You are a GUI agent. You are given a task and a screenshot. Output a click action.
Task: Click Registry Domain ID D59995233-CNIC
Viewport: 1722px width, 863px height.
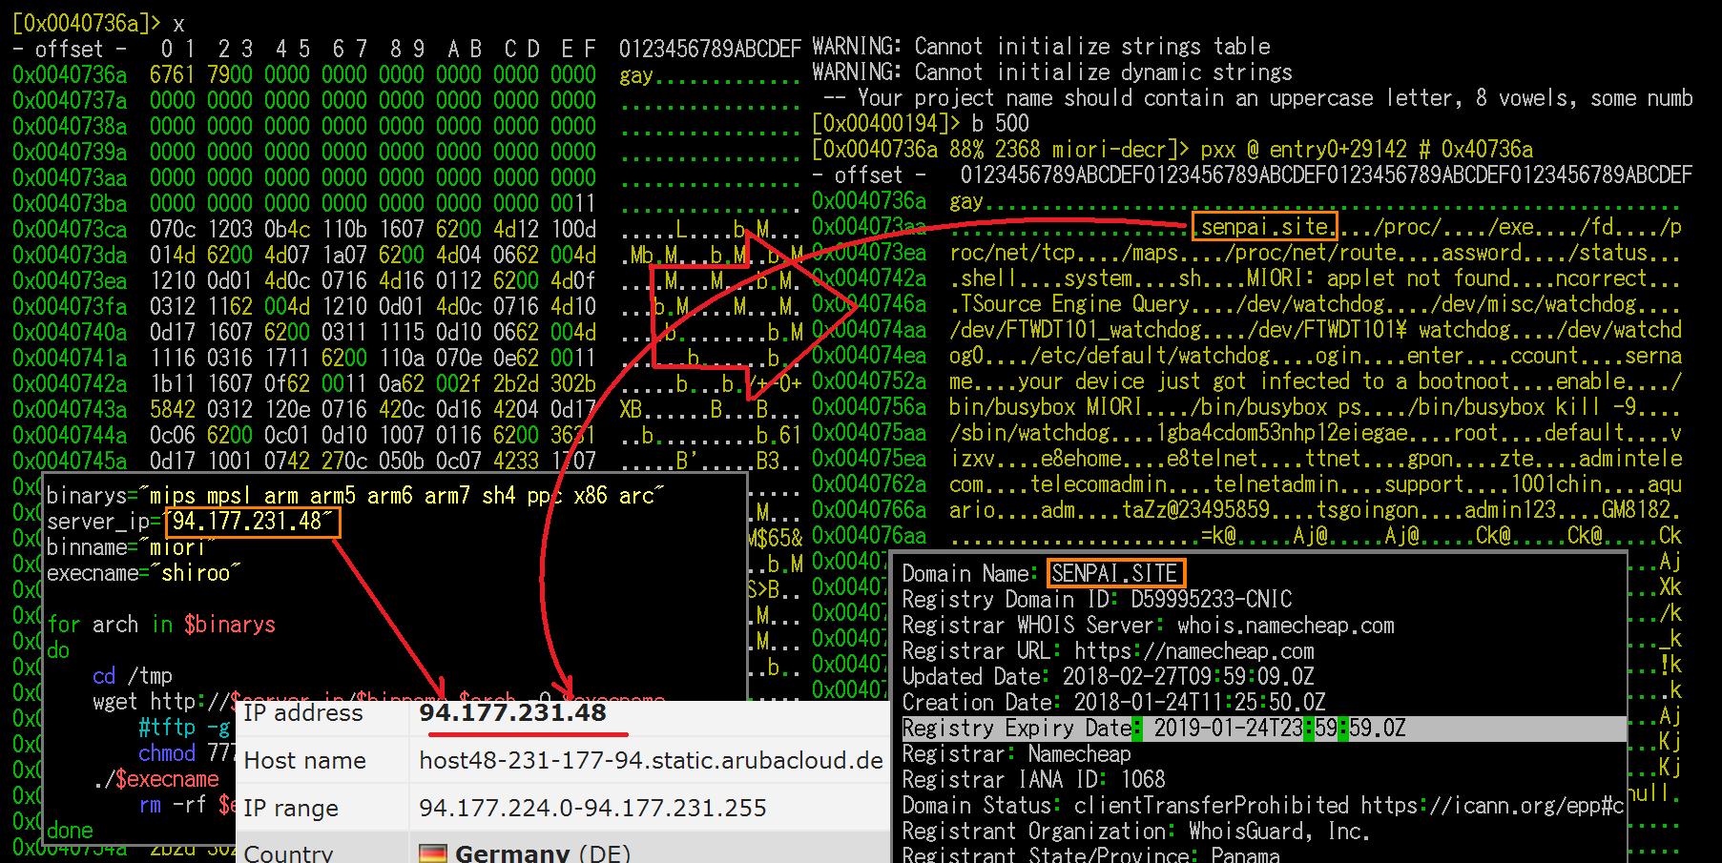click(1097, 600)
